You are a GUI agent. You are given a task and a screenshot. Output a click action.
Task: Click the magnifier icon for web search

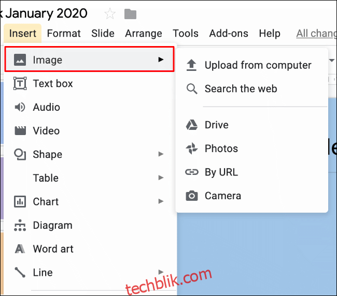tap(192, 89)
